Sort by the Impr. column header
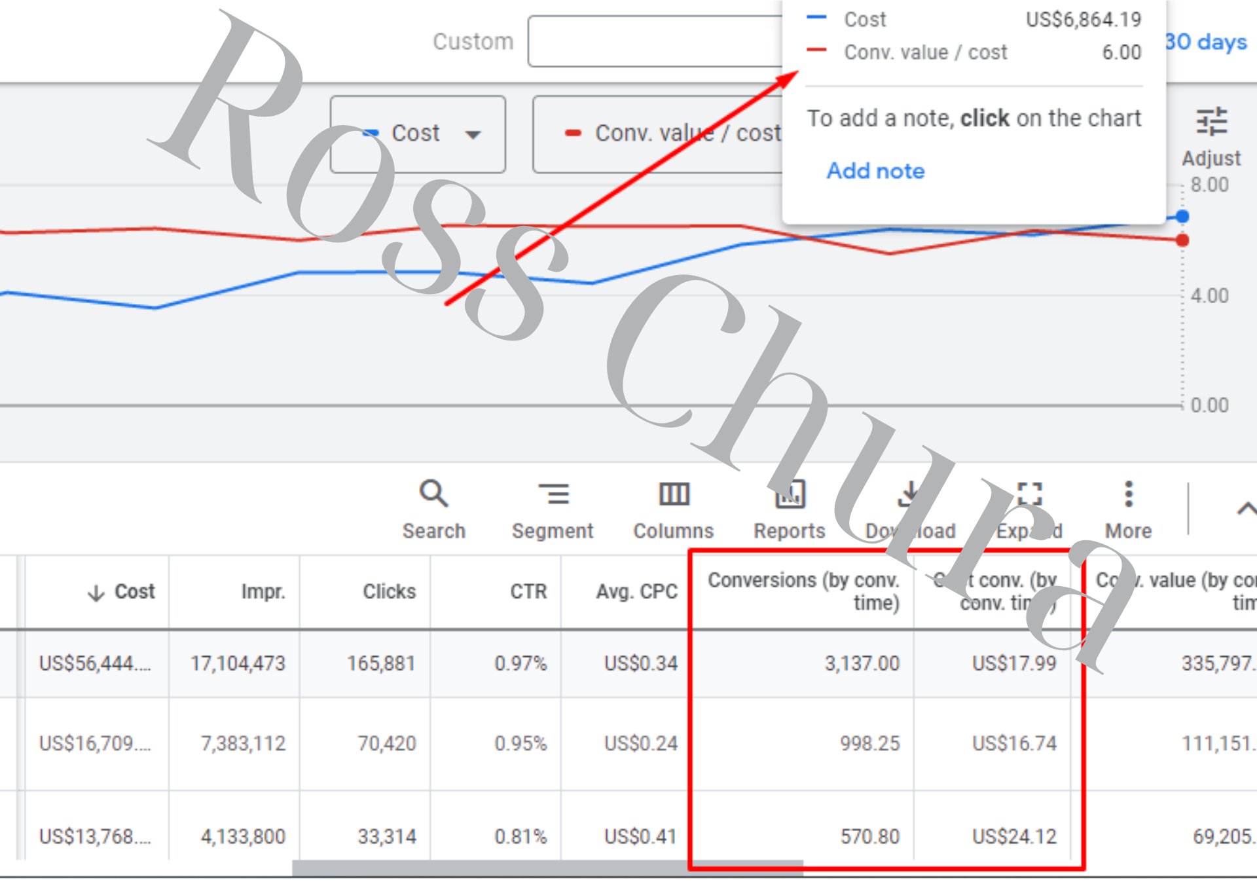 [263, 592]
